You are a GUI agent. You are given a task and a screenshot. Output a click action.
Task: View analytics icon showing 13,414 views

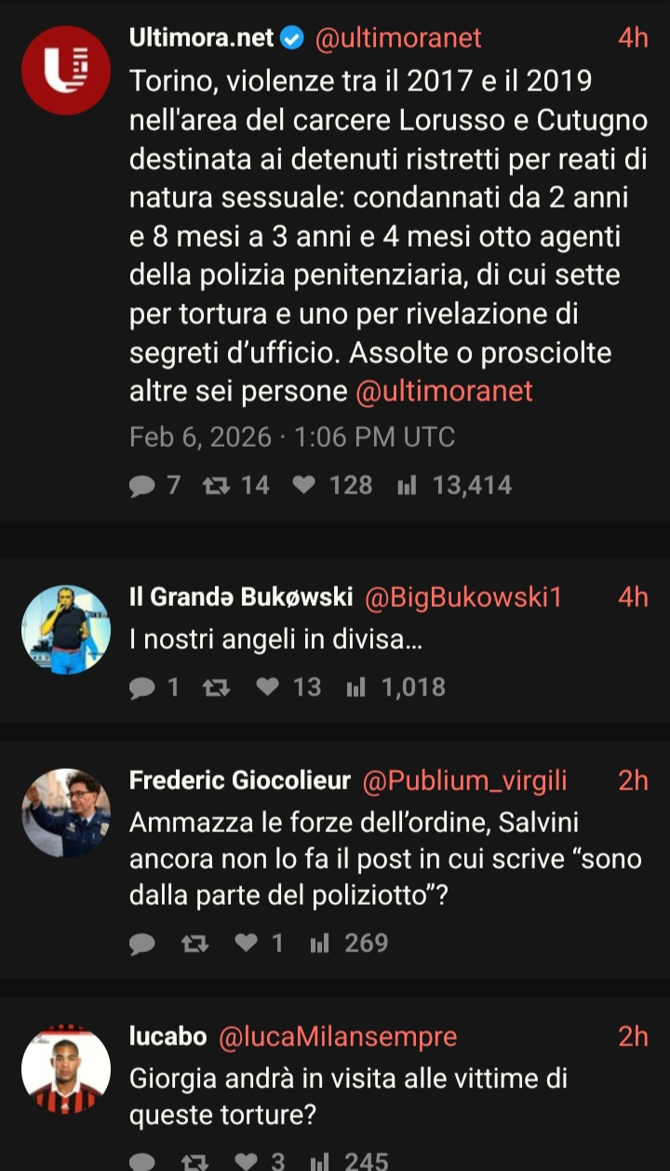tap(406, 485)
